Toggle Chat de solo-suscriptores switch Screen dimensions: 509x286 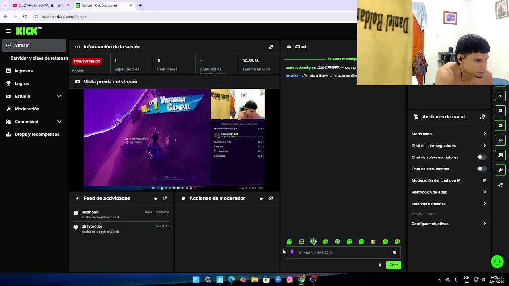(x=482, y=157)
